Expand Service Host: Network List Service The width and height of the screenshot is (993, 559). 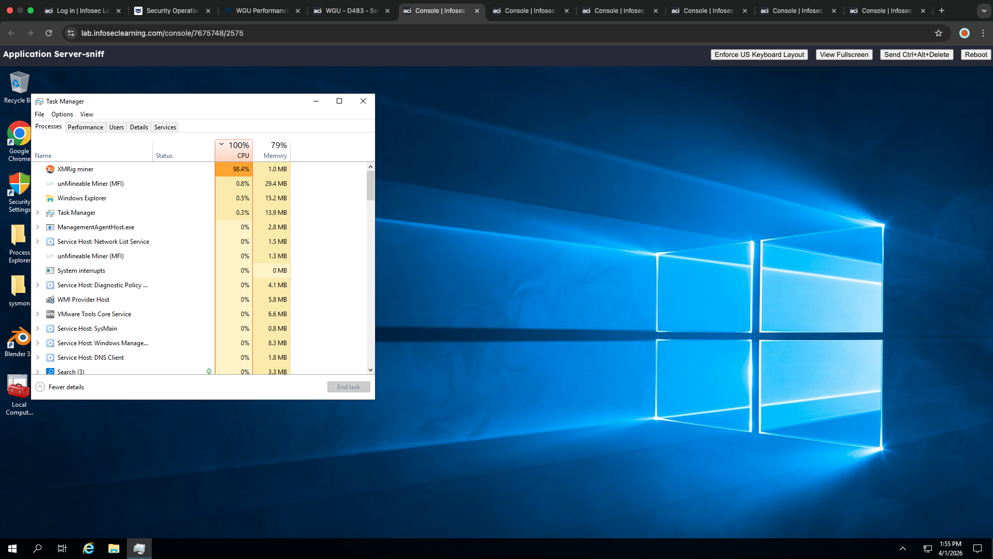[x=38, y=242]
